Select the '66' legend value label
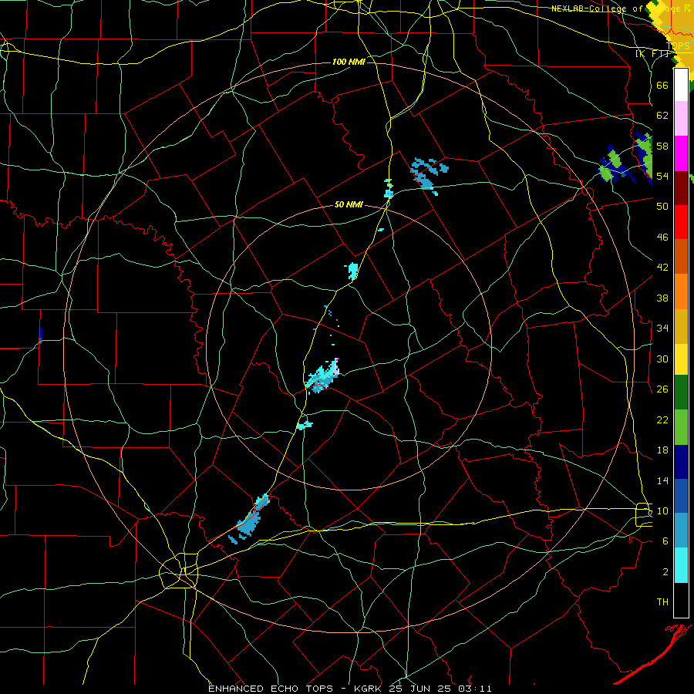The image size is (694, 694). click(x=662, y=85)
